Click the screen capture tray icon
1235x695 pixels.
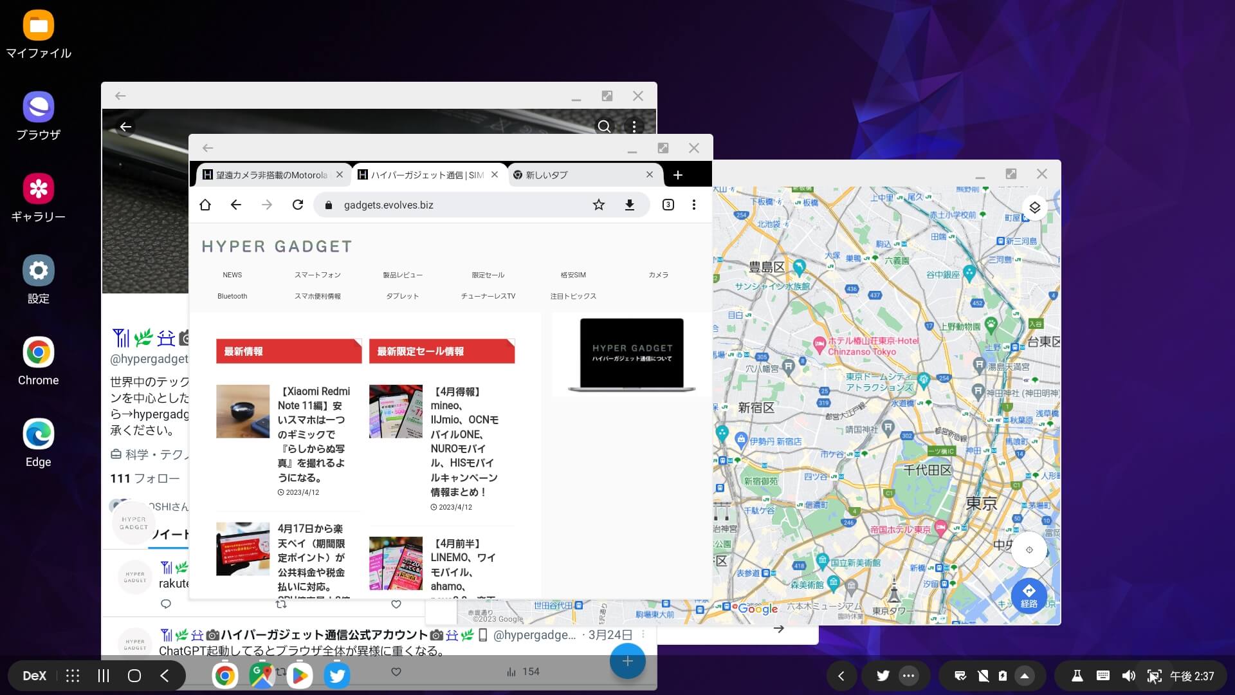[1155, 676]
